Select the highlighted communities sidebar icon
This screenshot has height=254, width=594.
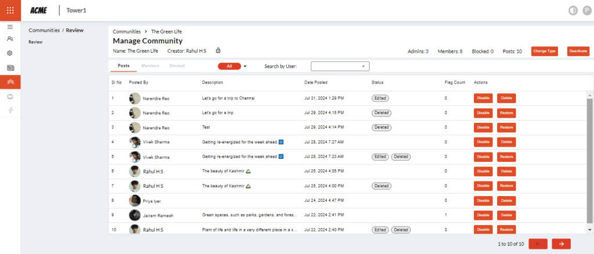coord(10,82)
